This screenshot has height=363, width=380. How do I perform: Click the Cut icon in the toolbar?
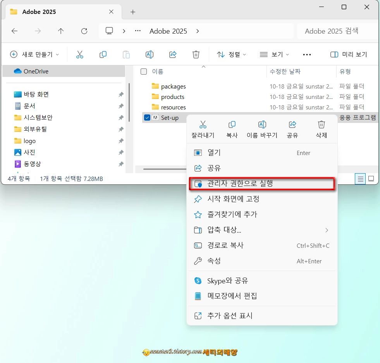click(80, 55)
